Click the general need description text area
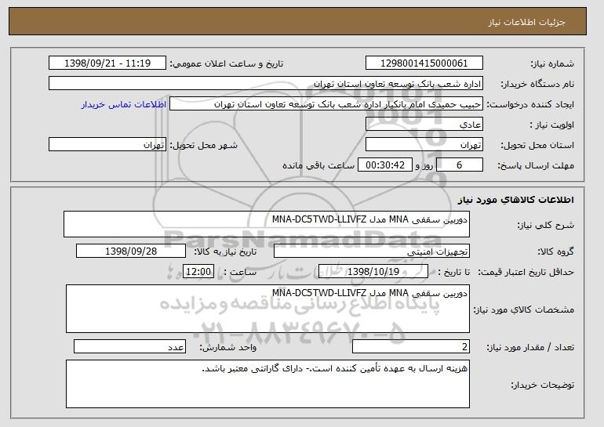The width and height of the screenshot is (604, 427). pos(267,224)
